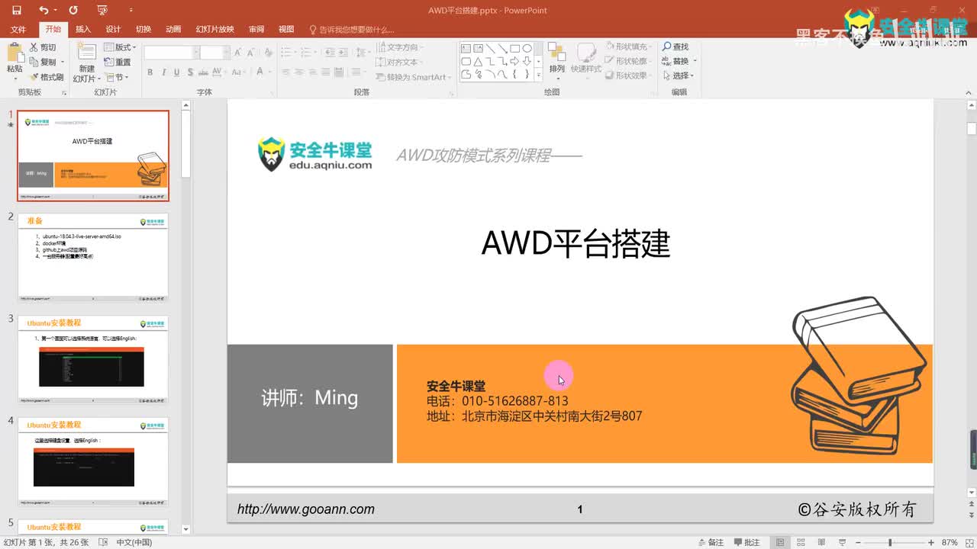This screenshot has height=549, width=977.
Task: Start slideshow from beginning icon in title bar
Action: coord(102,11)
